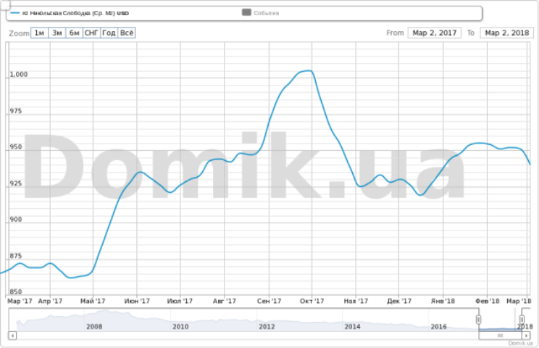Click the Июл '17 axis label
Image resolution: width=539 pixels, height=348 pixels.
[x=180, y=301]
